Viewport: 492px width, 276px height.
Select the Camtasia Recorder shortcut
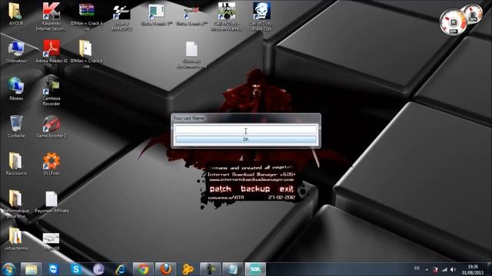click(x=52, y=90)
